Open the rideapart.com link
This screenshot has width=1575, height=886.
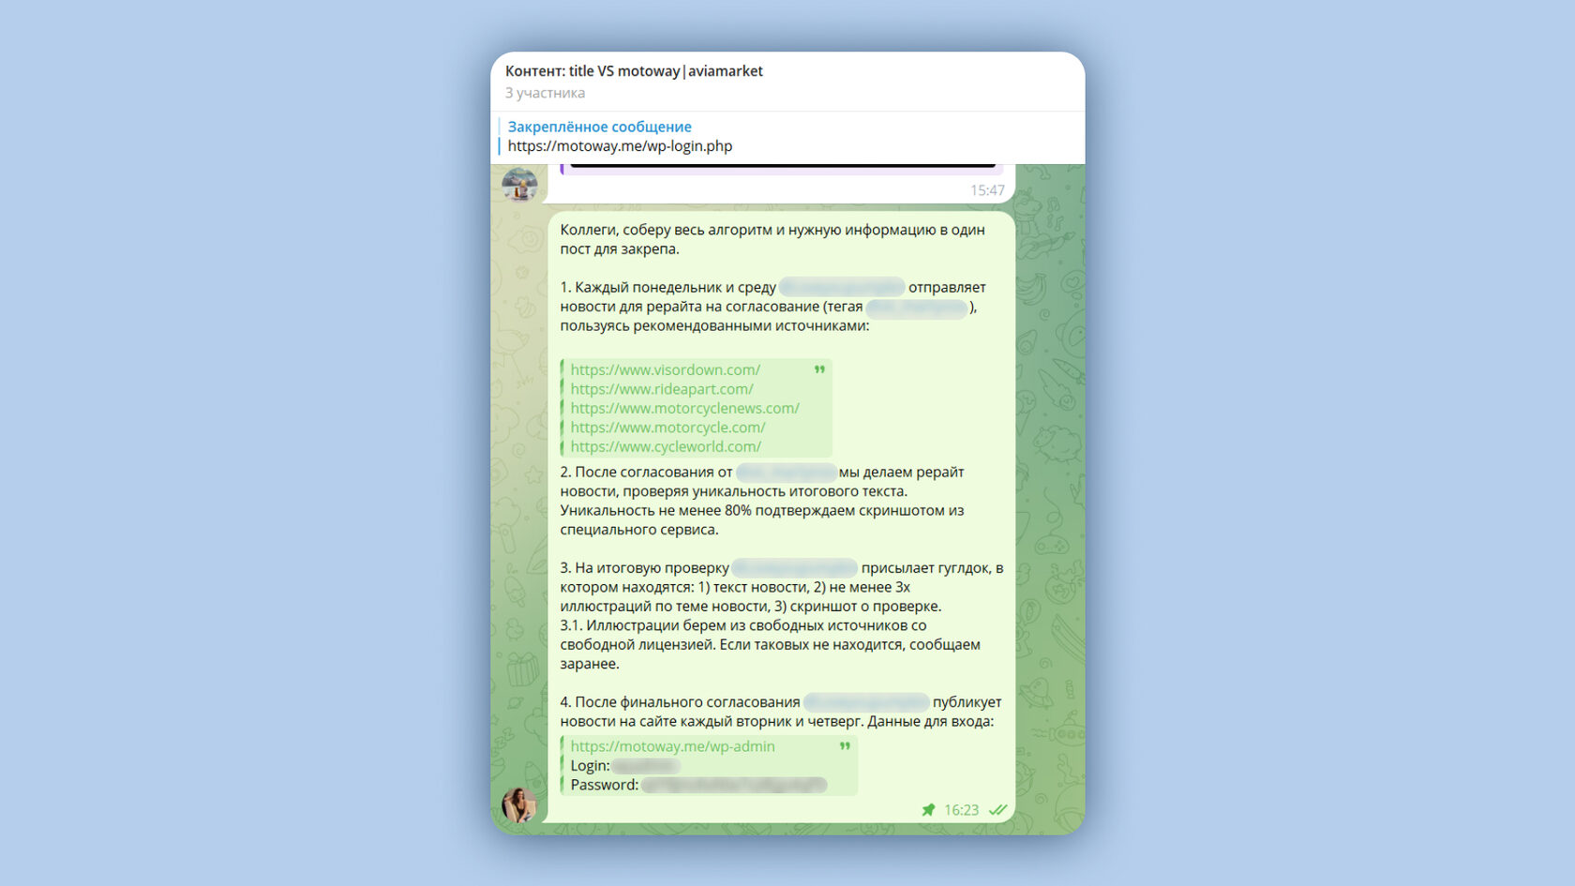(x=662, y=389)
